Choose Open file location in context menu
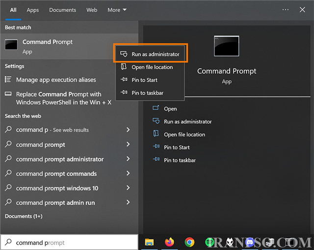Viewport: 314px width, 250px height. [x=150, y=67]
